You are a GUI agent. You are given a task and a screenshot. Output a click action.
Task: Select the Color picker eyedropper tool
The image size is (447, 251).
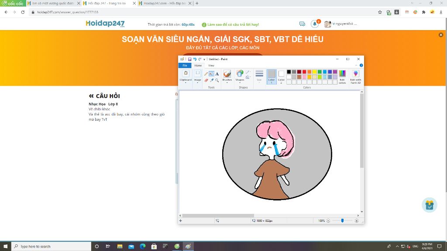(211, 80)
